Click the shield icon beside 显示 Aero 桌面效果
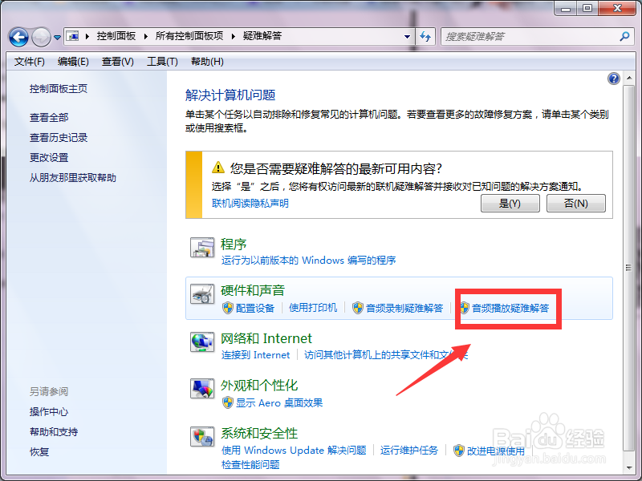This screenshot has width=642, height=481. [x=228, y=403]
